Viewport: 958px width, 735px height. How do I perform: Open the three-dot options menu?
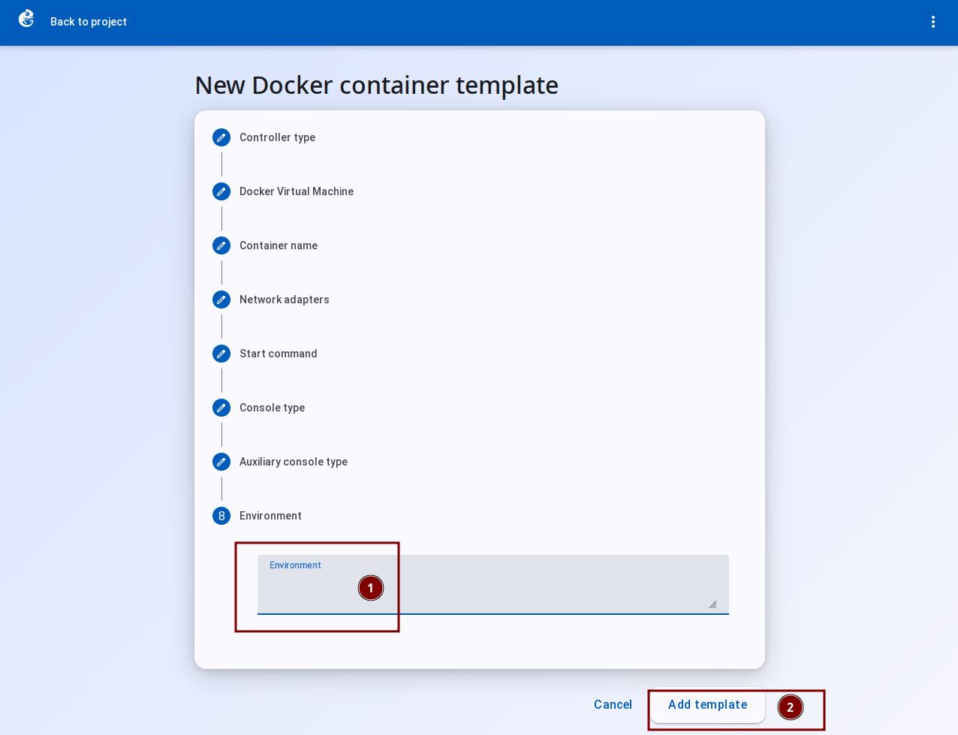[x=933, y=22]
